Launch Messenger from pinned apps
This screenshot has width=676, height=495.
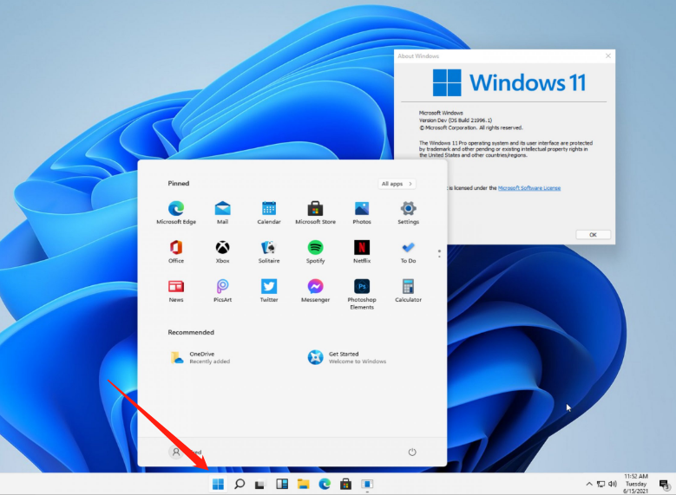[315, 290]
